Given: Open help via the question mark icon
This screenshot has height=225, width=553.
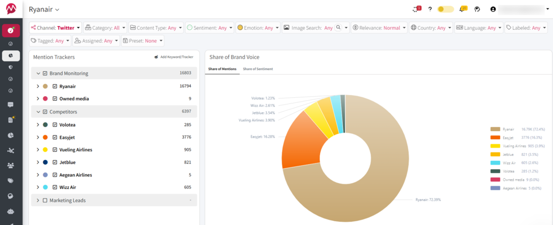Looking at the screenshot, I should point(430,9).
